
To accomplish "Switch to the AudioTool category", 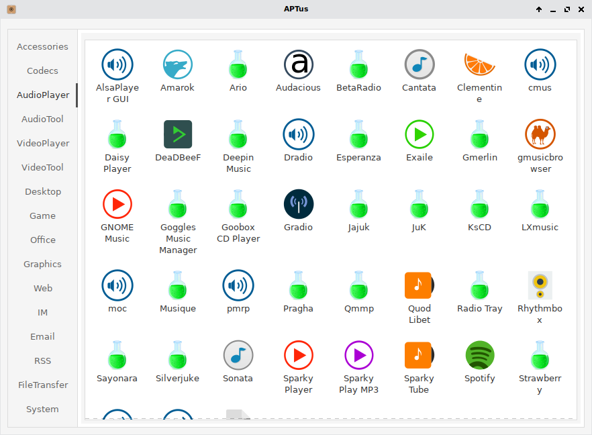I will tap(42, 119).
